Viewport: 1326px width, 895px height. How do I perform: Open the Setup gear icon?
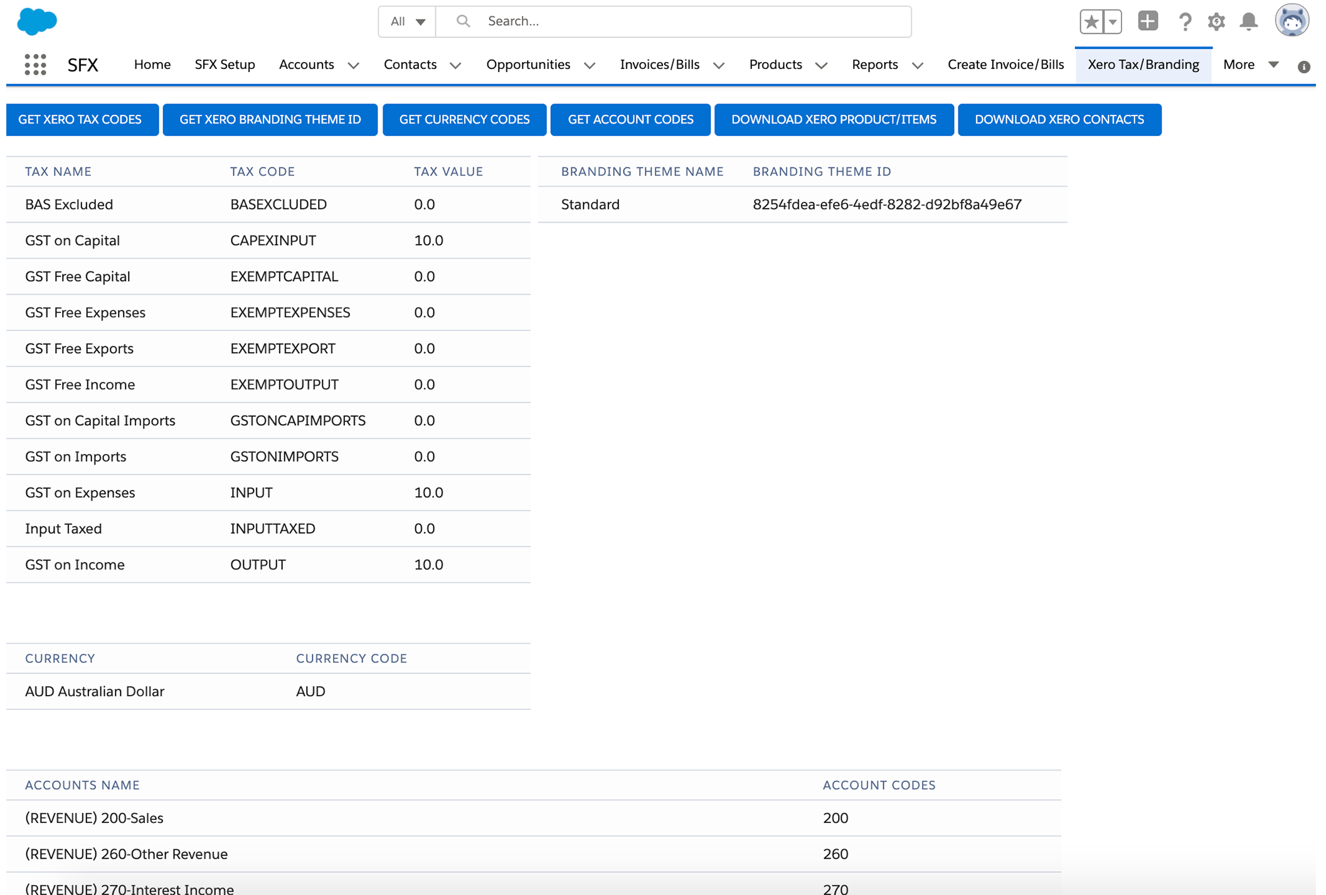tap(1216, 21)
